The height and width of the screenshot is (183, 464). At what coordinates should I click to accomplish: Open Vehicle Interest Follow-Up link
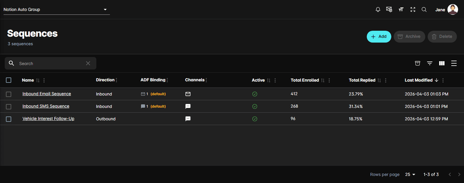(x=48, y=119)
